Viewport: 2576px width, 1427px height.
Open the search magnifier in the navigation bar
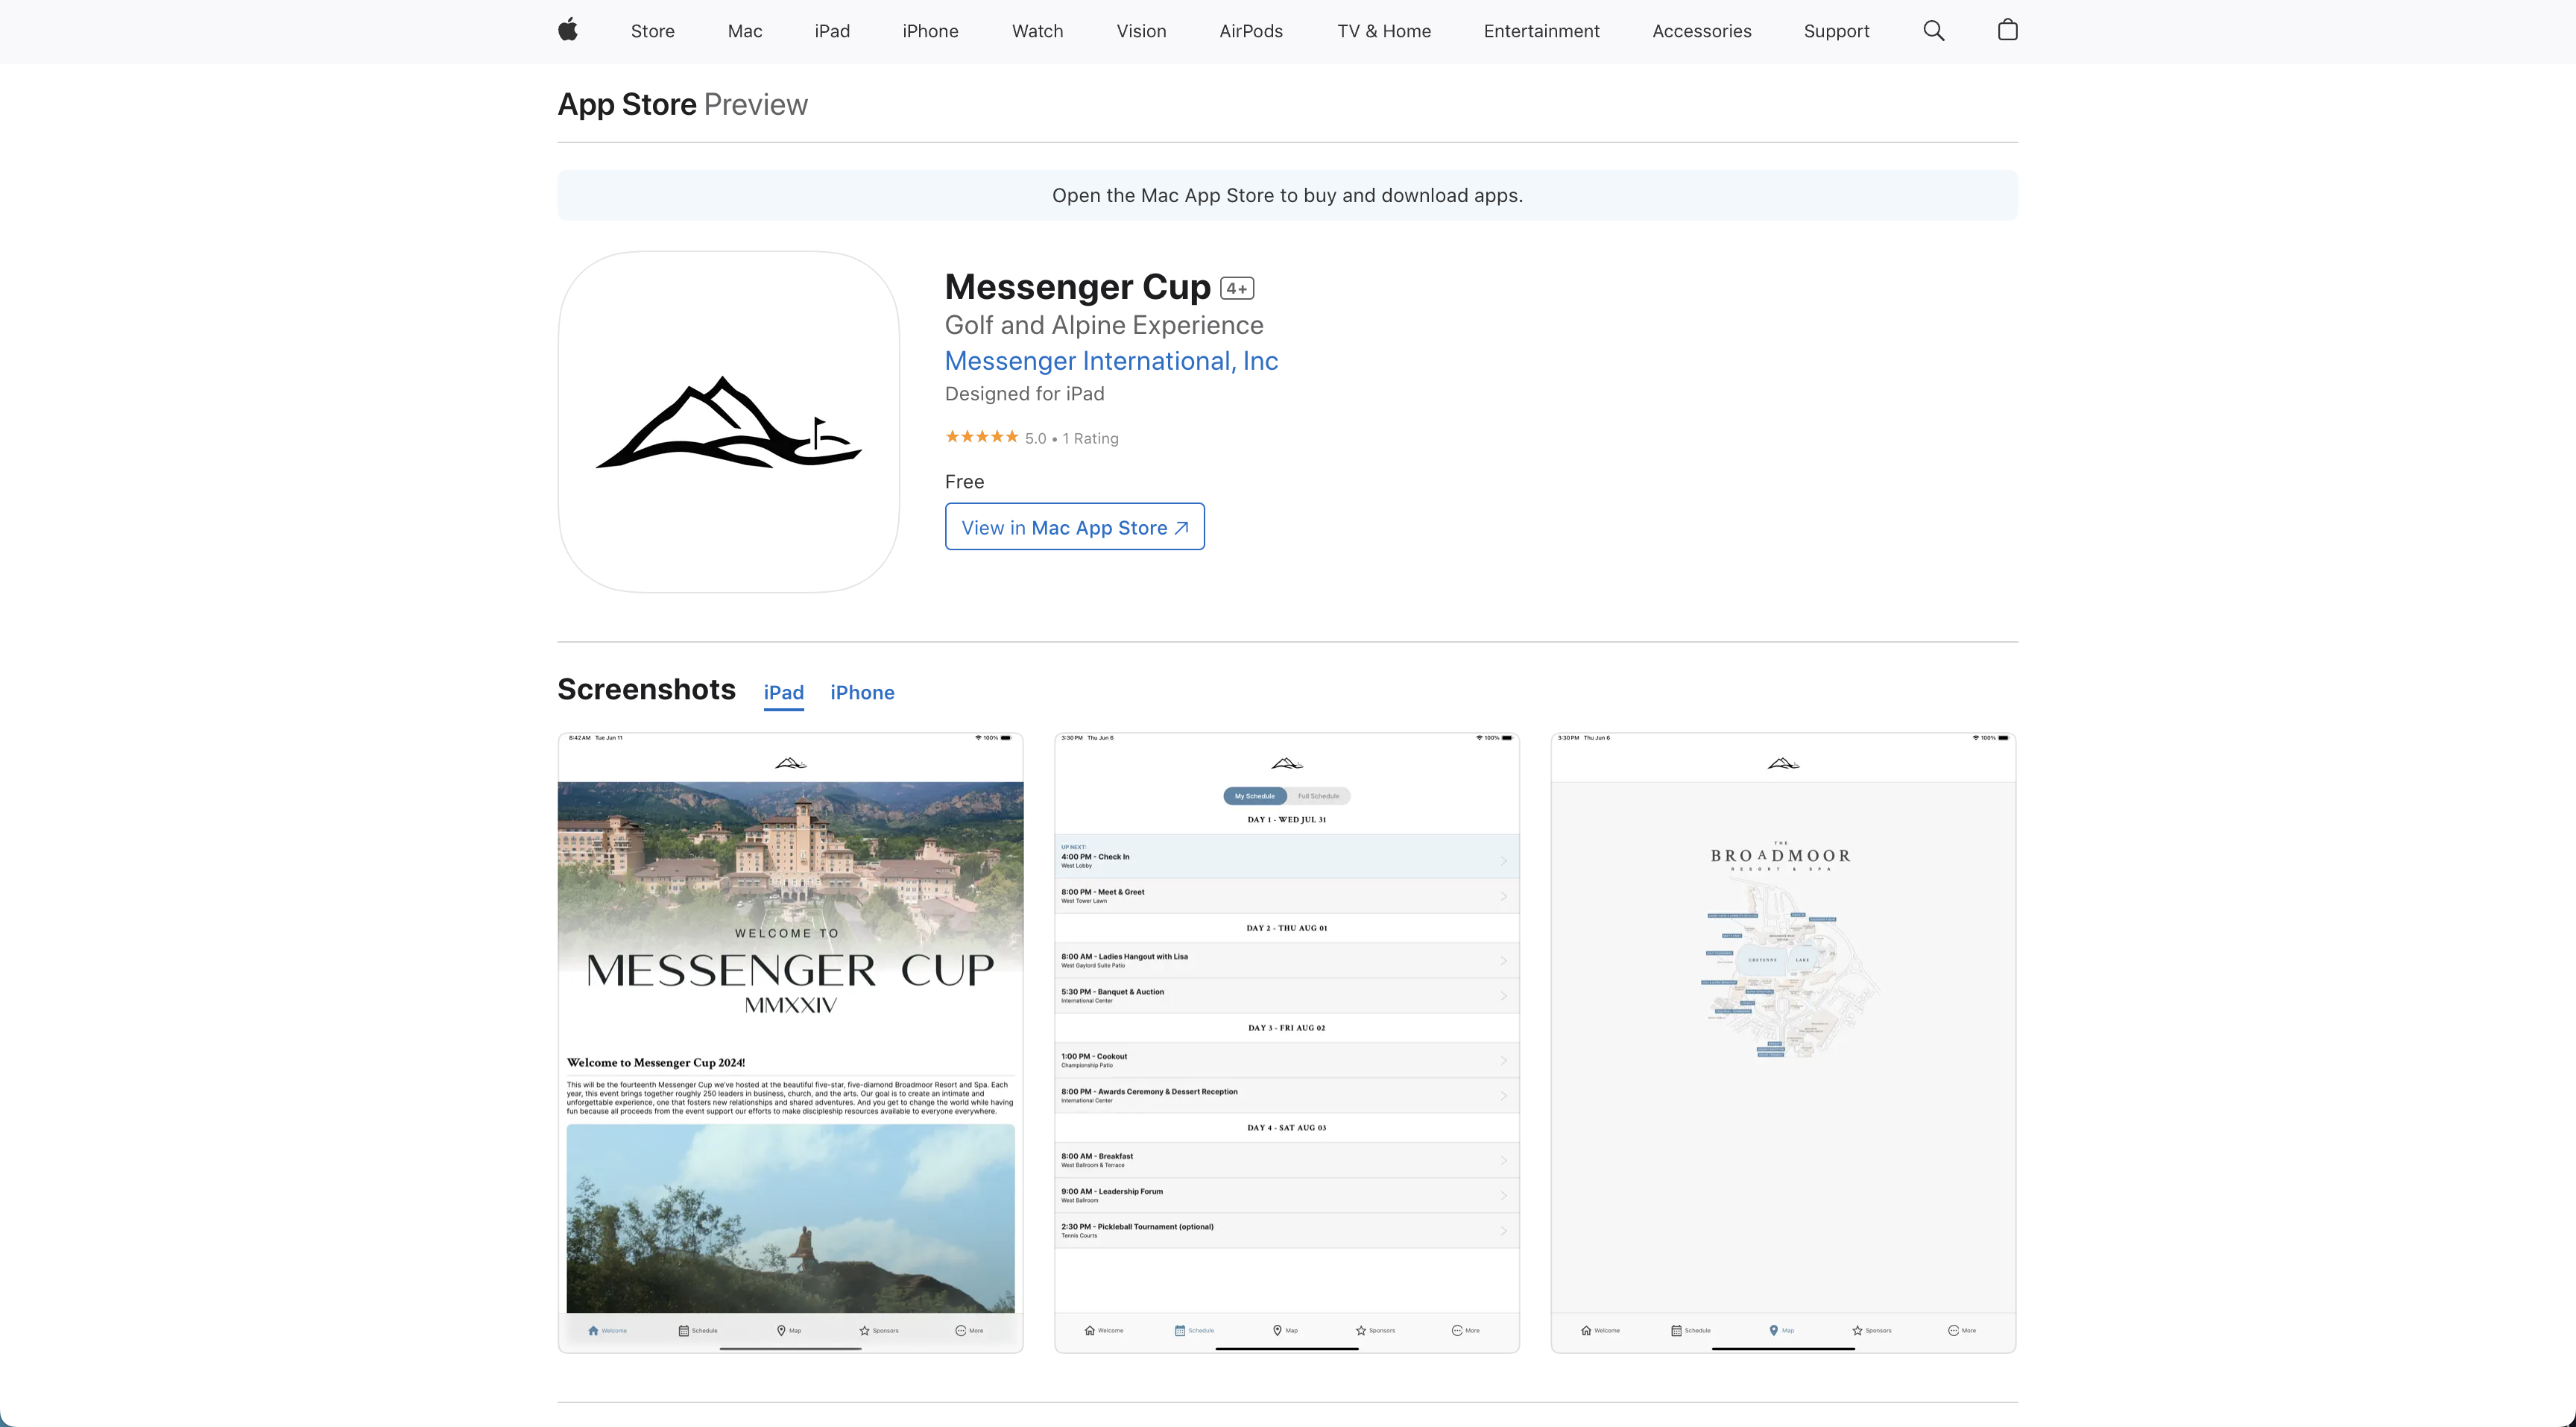point(1933,30)
